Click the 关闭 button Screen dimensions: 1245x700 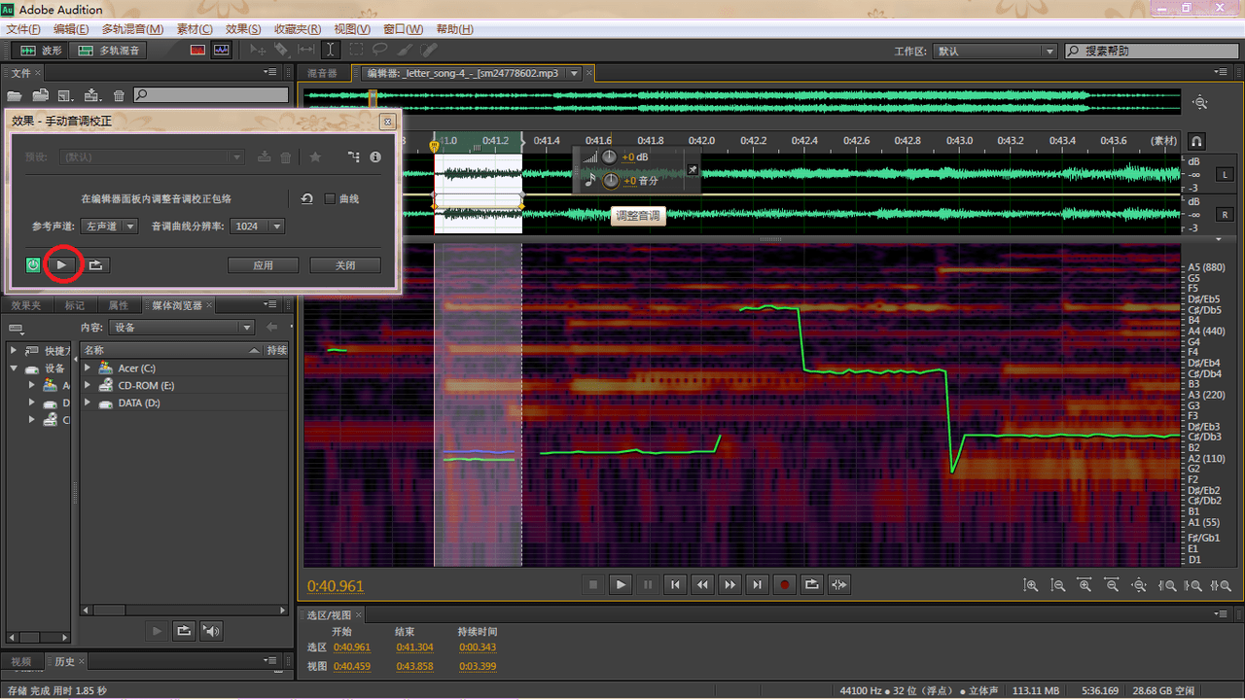coord(345,264)
